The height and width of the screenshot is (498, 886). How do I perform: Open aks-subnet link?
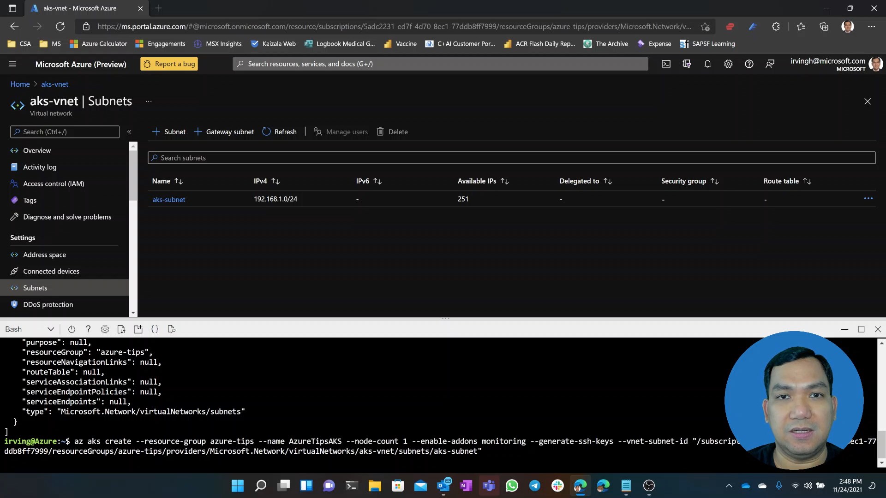pyautogui.click(x=169, y=200)
